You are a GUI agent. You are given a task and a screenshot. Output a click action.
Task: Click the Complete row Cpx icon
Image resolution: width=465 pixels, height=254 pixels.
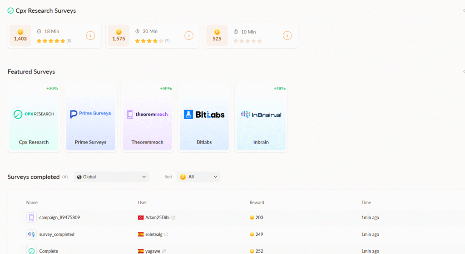click(x=31, y=251)
